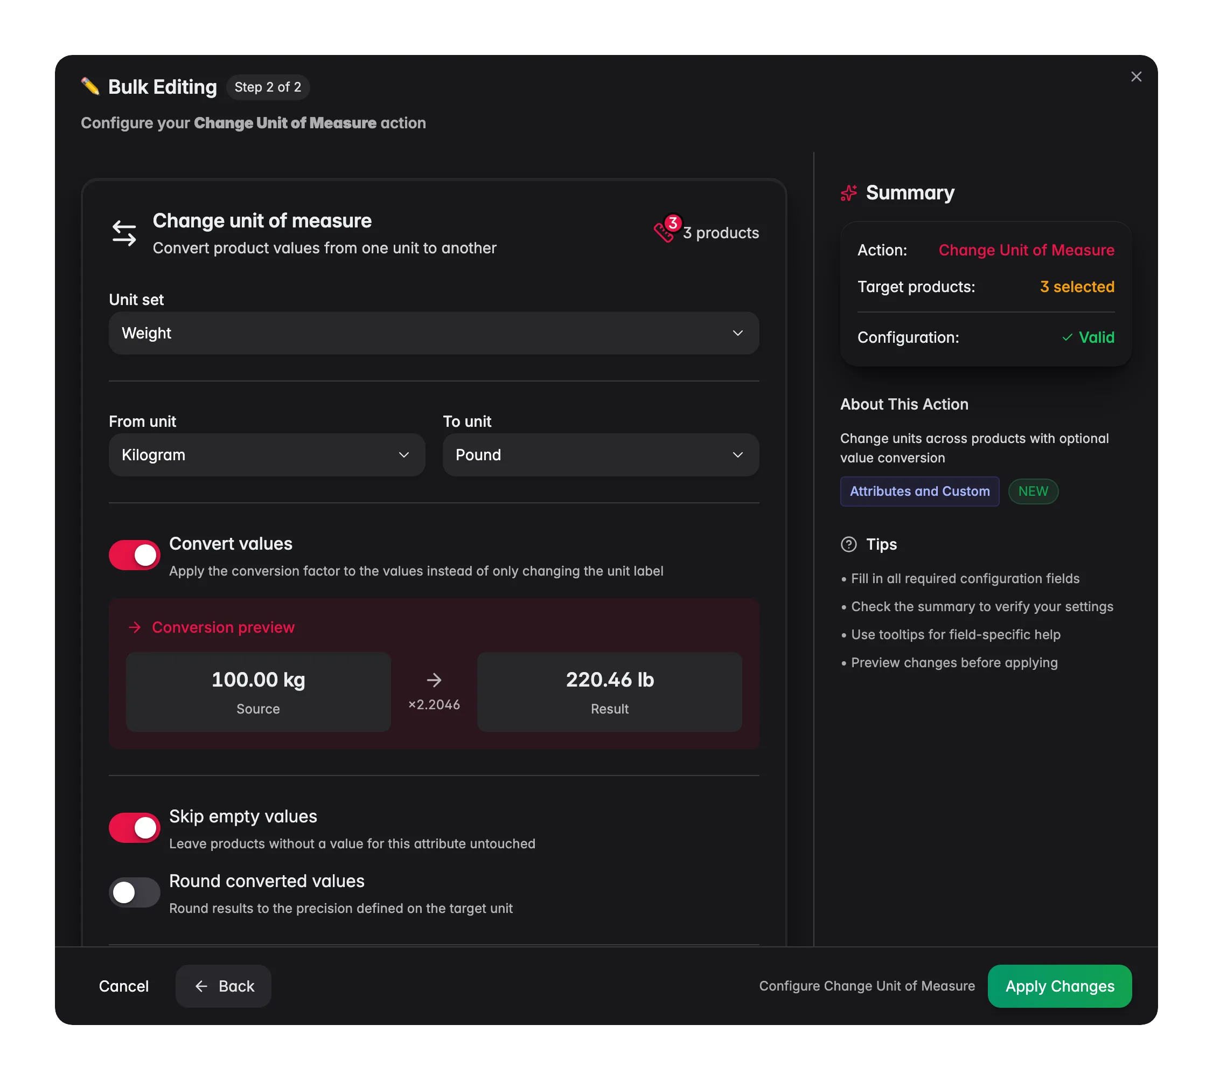
Task: Click the sparkle icon next to Summary
Action: (849, 193)
